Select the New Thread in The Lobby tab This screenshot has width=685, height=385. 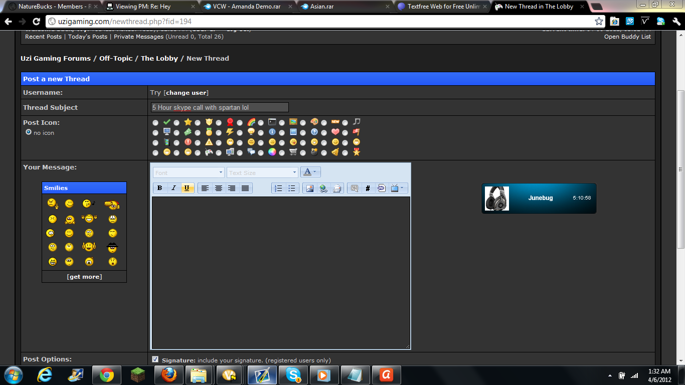(540, 7)
